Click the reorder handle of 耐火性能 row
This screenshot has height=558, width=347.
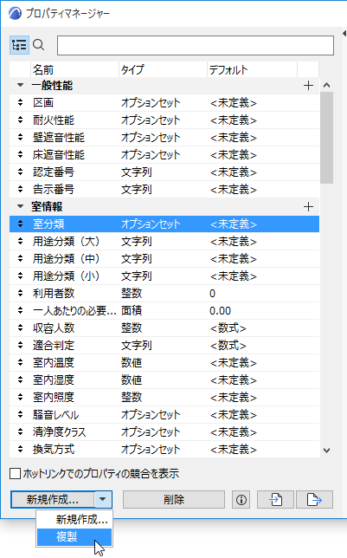point(20,120)
